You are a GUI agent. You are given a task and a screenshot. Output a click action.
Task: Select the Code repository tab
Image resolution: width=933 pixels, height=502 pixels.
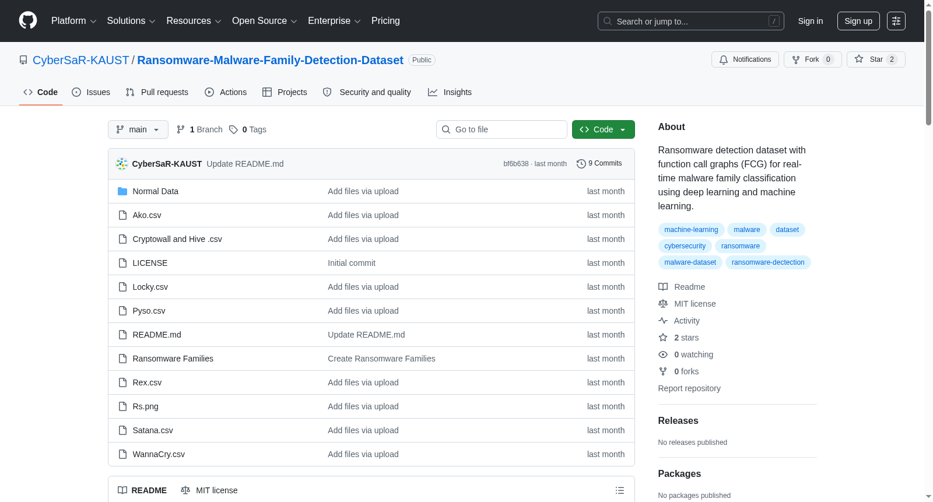tap(41, 92)
